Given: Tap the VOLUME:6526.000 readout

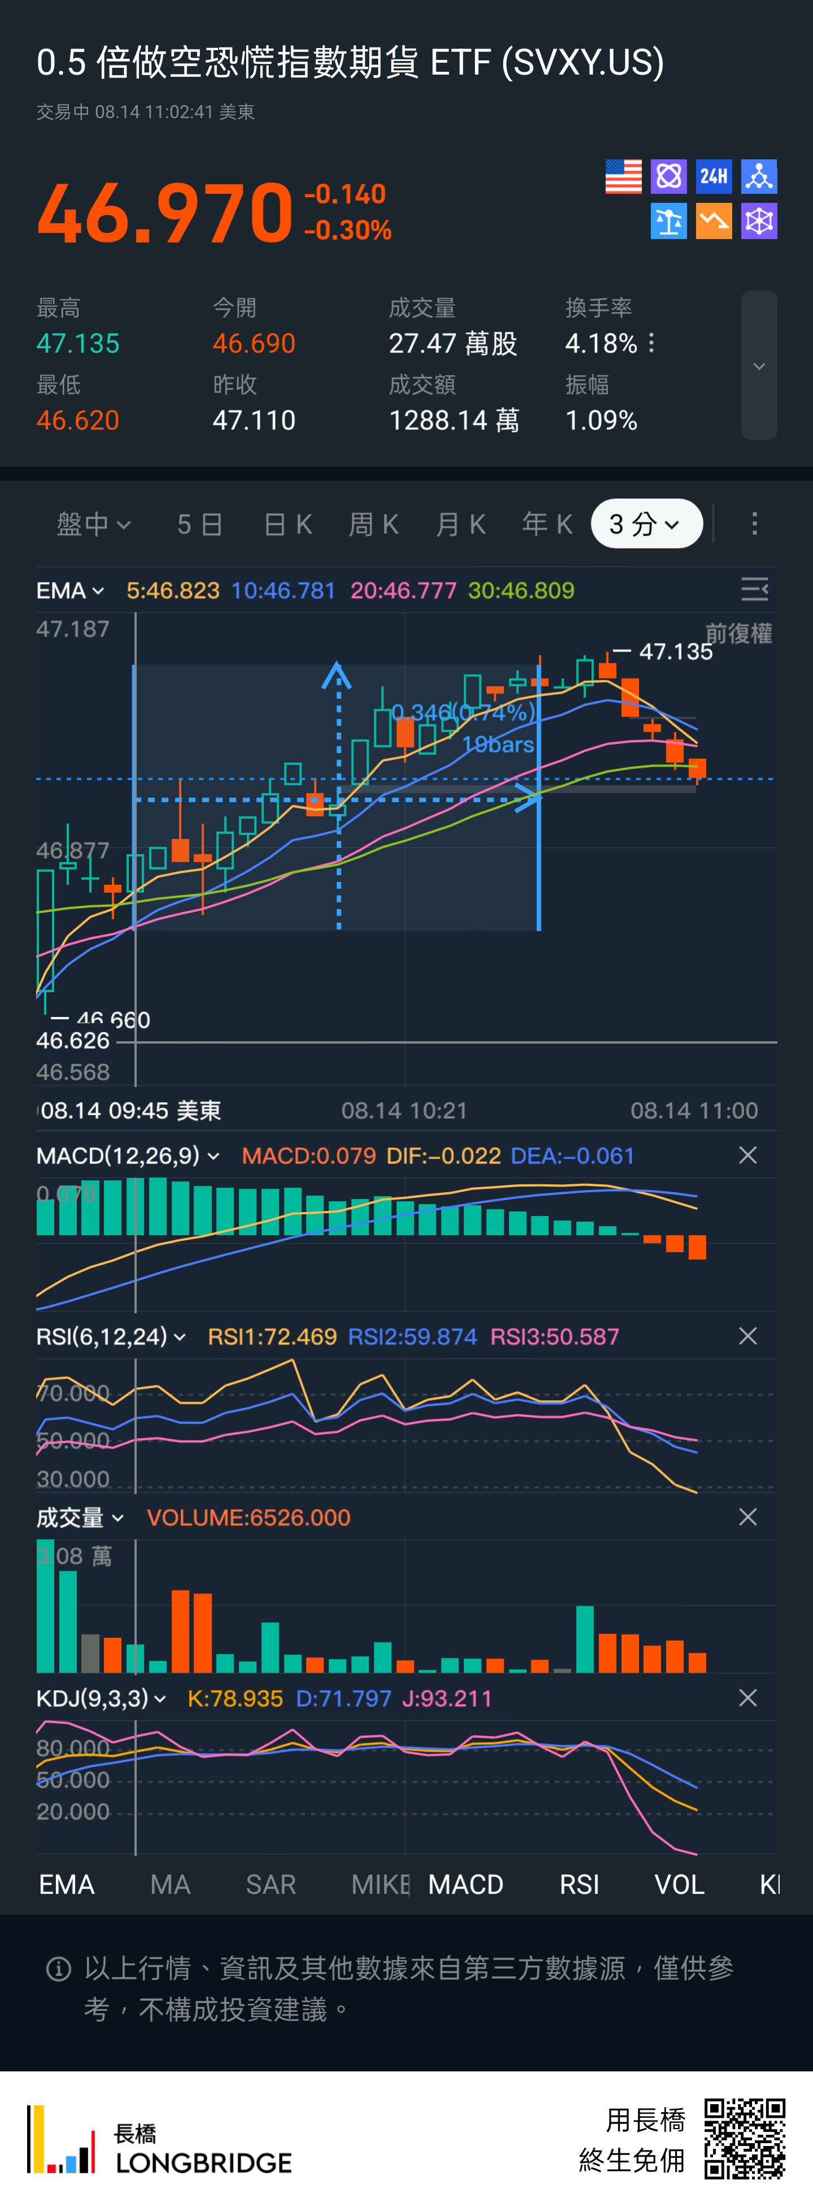Looking at the screenshot, I should tap(248, 1517).
